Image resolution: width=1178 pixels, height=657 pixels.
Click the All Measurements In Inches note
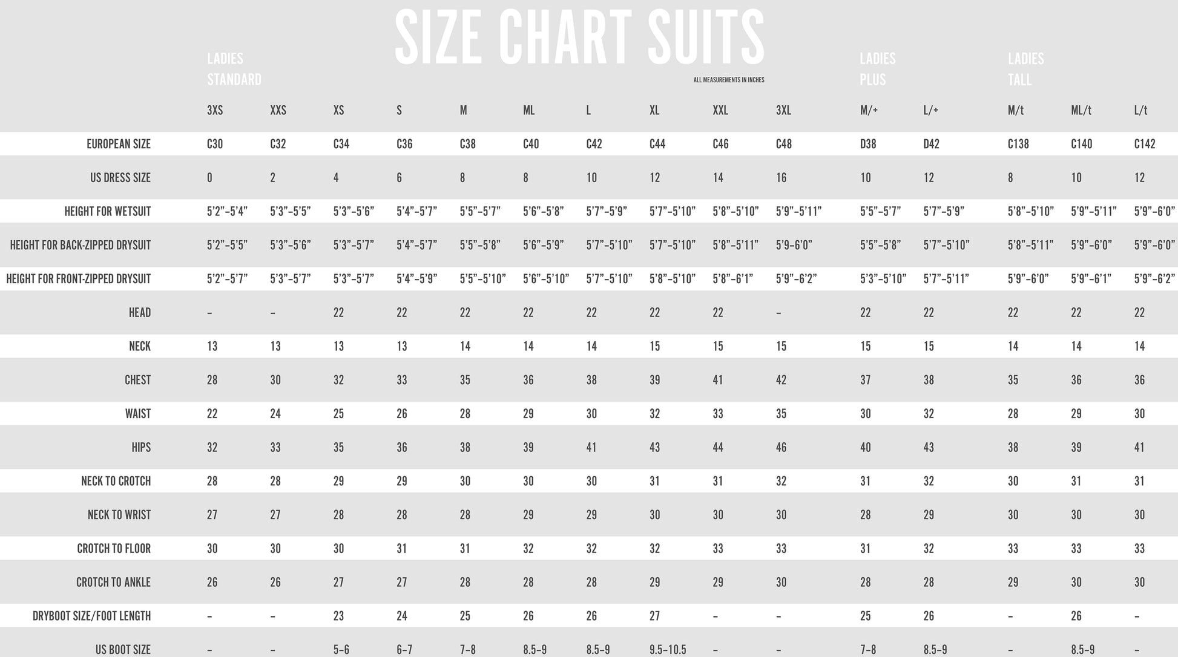729,80
